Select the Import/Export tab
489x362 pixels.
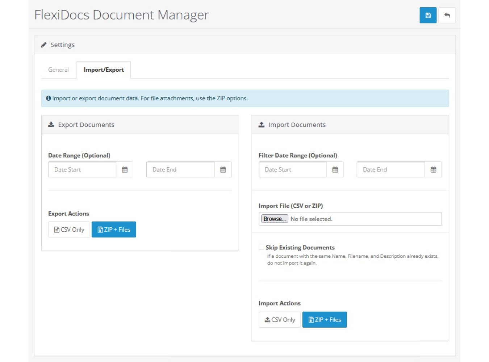(104, 70)
